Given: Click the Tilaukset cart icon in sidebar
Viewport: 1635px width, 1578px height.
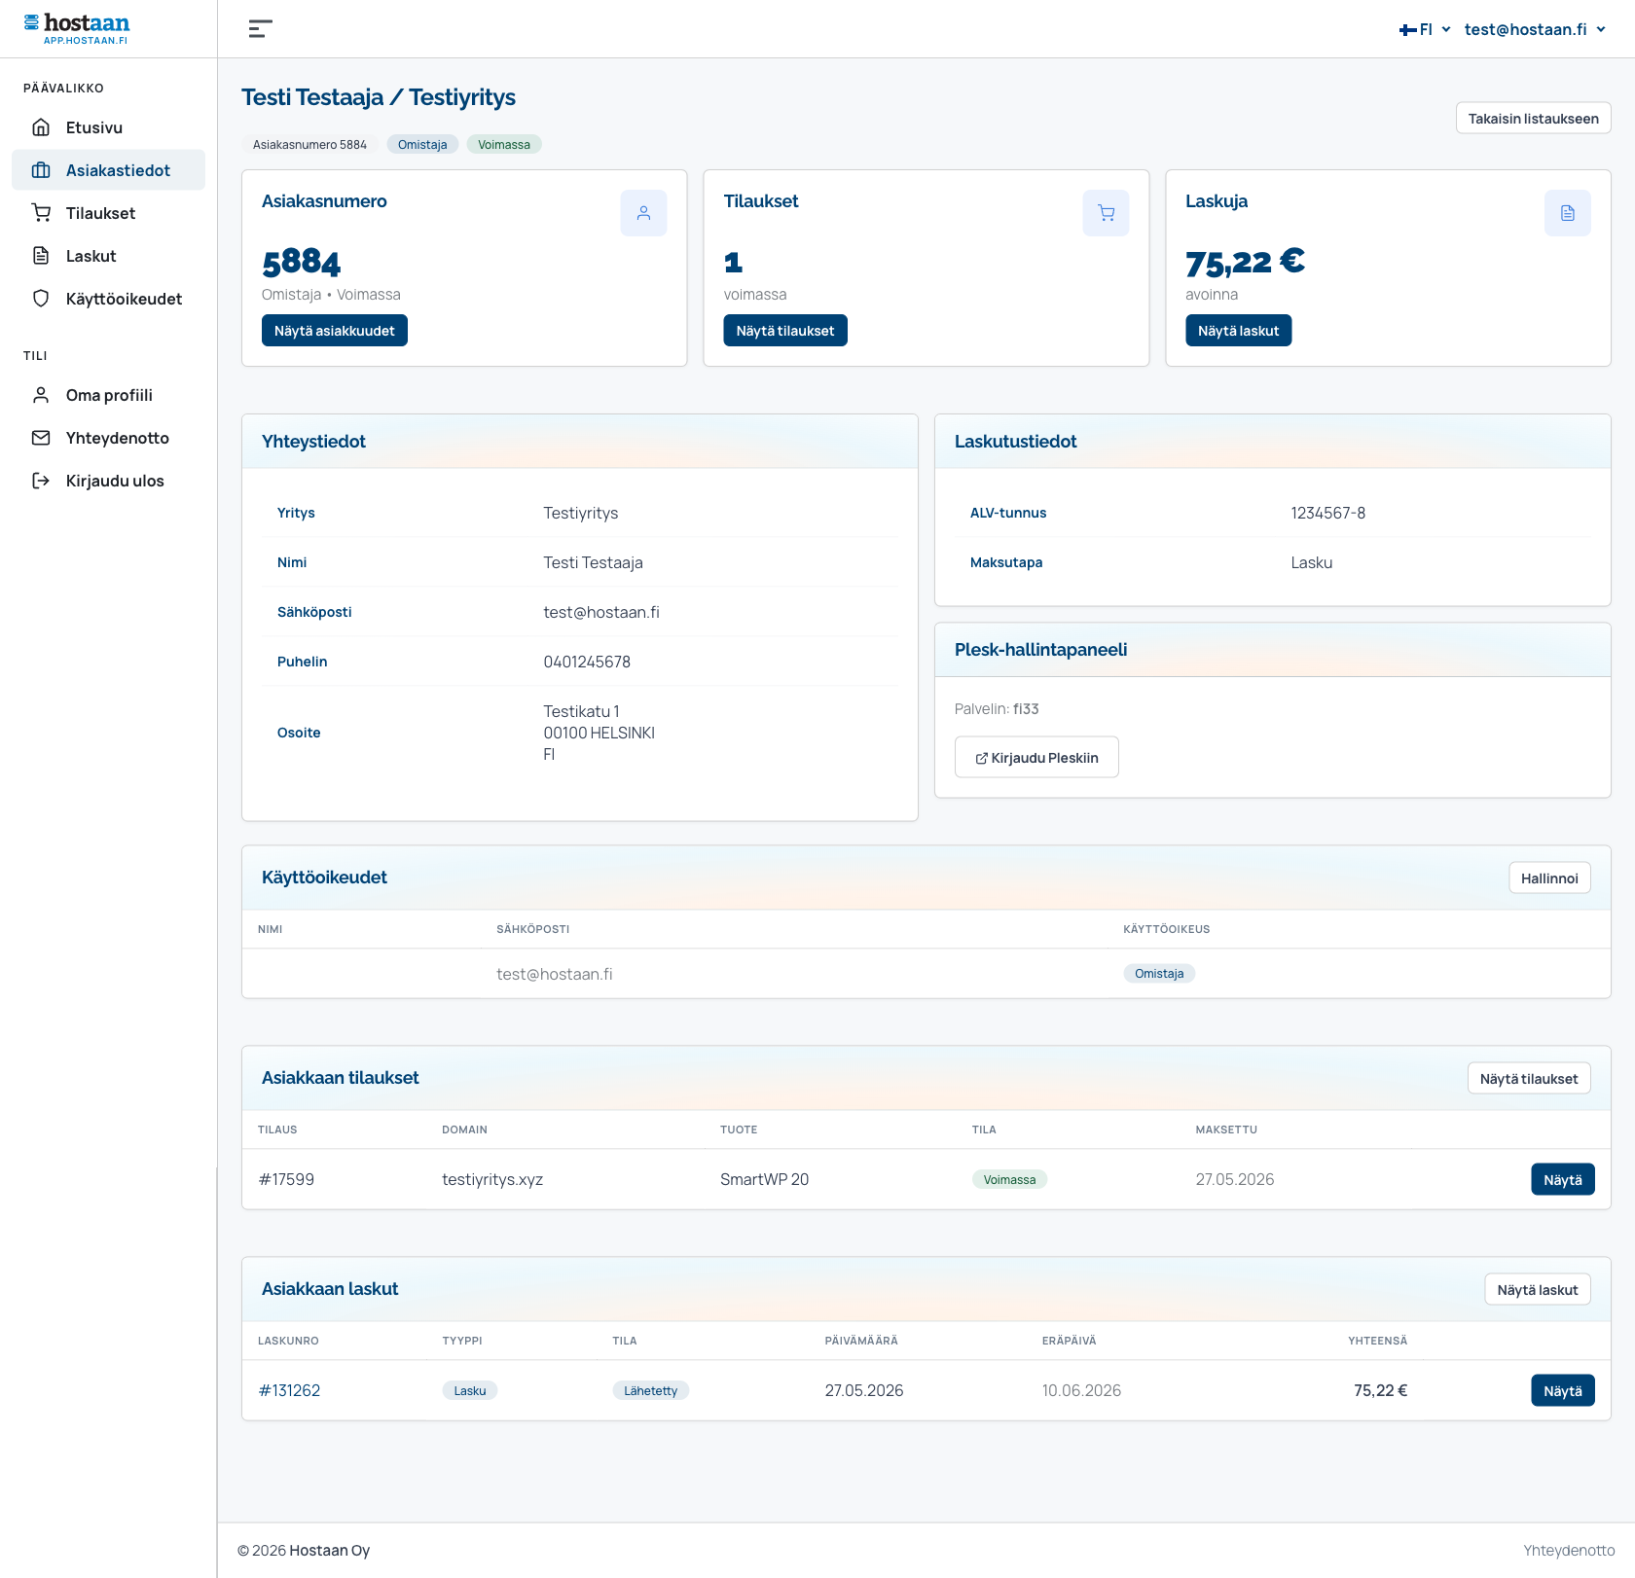Looking at the screenshot, I should tap(41, 213).
